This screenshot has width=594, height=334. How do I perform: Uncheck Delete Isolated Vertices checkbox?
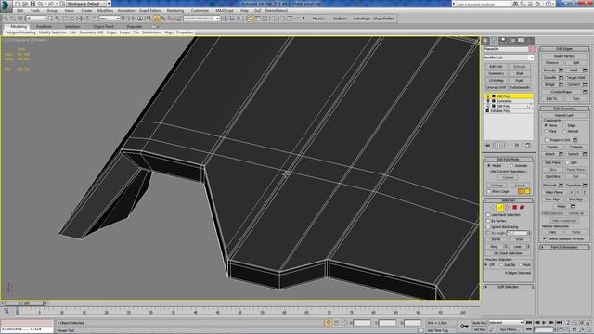(545, 239)
